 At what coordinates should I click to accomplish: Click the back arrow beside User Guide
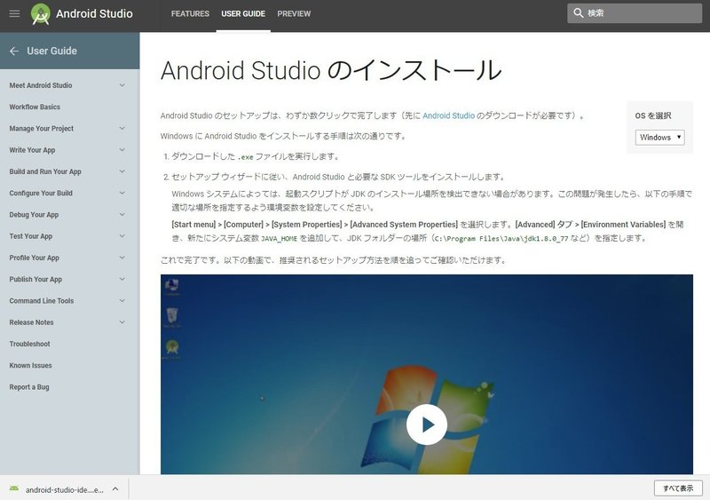pyautogui.click(x=14, y=51)
